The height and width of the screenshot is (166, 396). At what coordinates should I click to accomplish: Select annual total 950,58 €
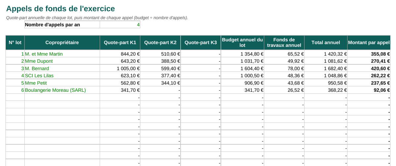click(x=326, y=83)
